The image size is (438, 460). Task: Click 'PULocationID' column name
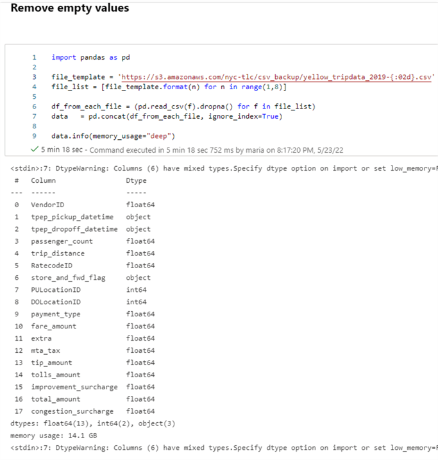[x=56, y=290]
